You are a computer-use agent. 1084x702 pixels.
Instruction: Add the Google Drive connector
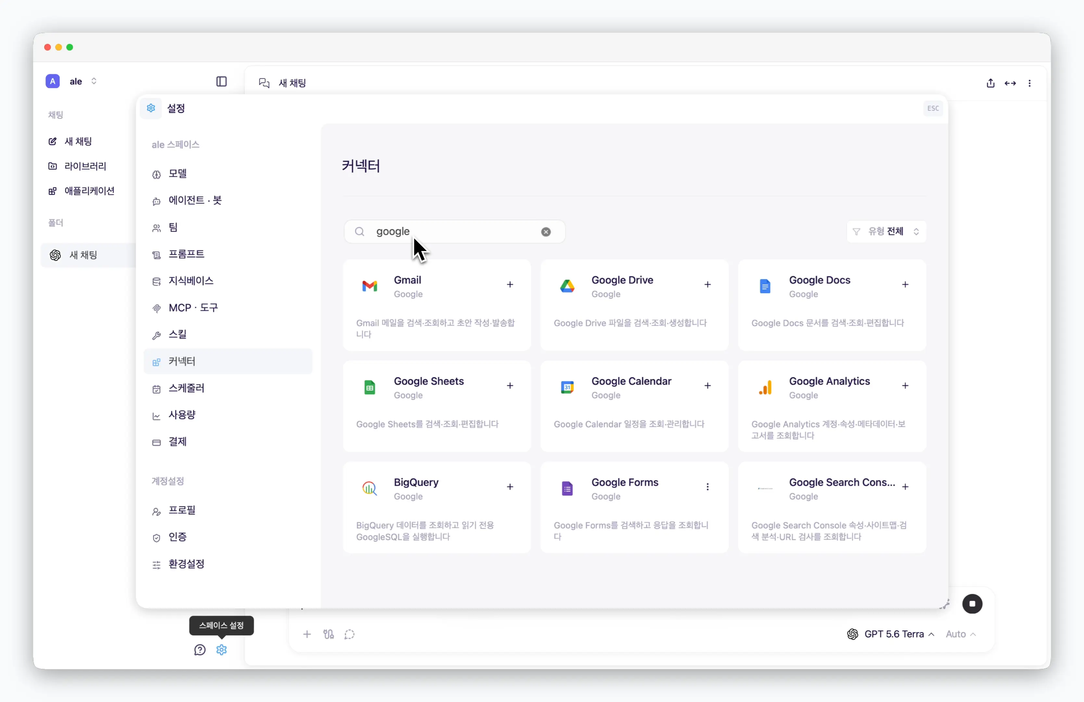[x=707, y=285]
